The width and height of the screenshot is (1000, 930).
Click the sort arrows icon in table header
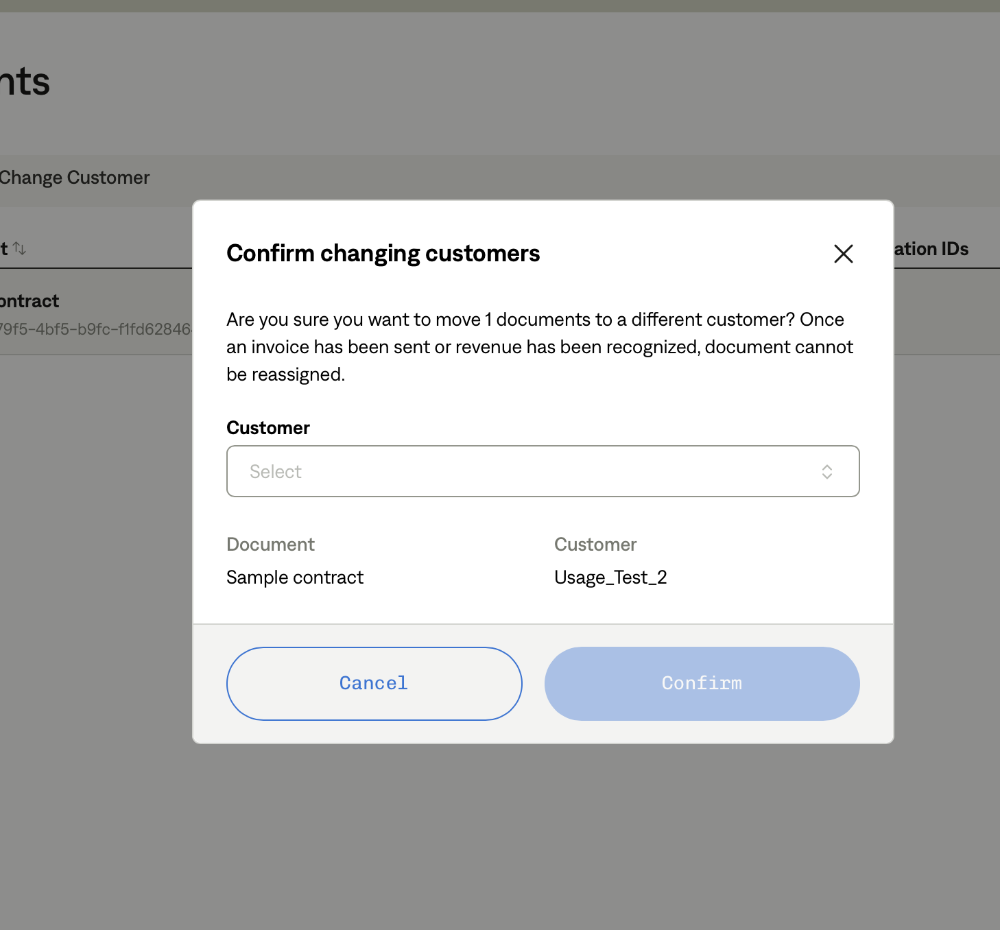tap(19, 248)
